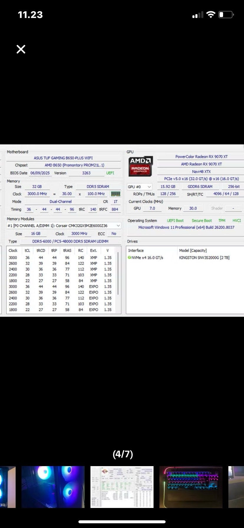Click the ROPs / TMUs value 128 / 256
The image size is (244, 528).
[168, 194]
